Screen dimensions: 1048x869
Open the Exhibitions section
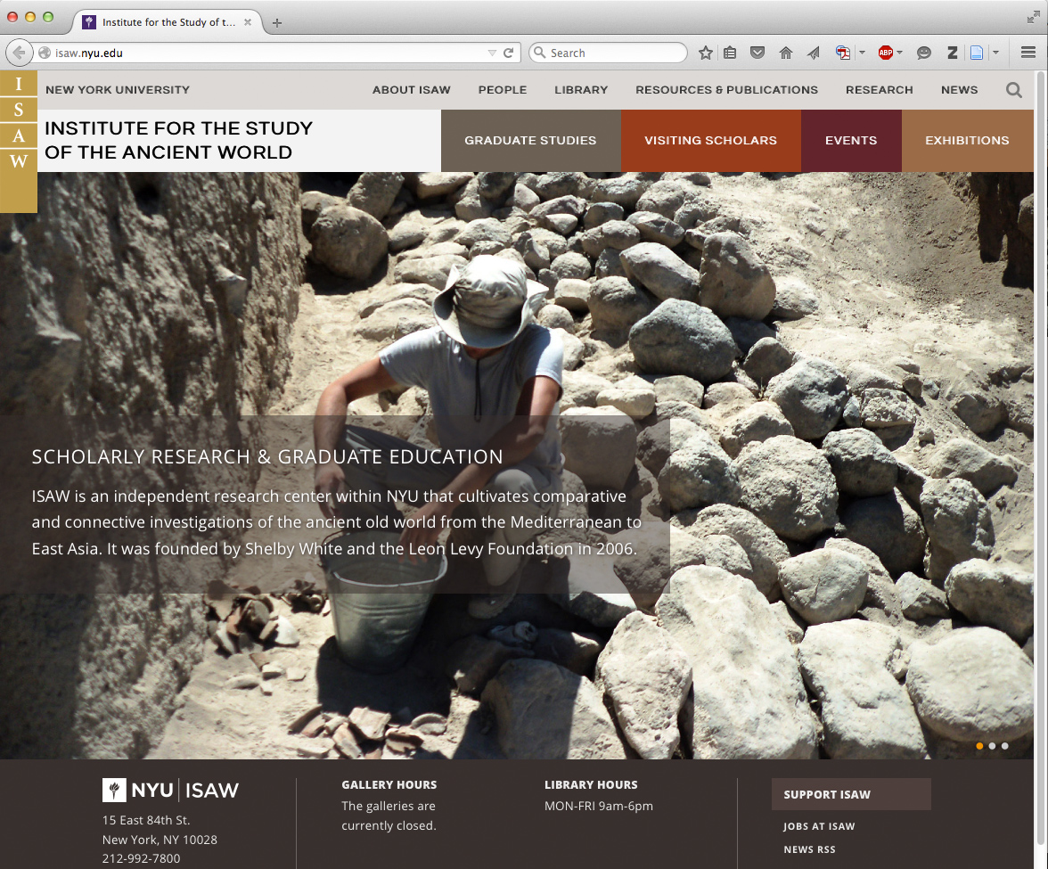tap(967, 141)
